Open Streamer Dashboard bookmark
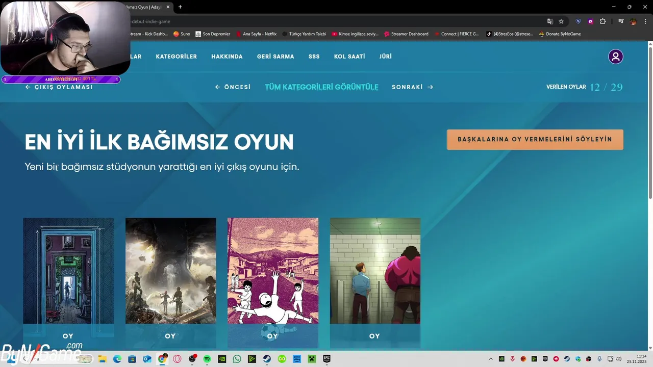The height and width of the screenshot is (367, 653). pos(406,34)
